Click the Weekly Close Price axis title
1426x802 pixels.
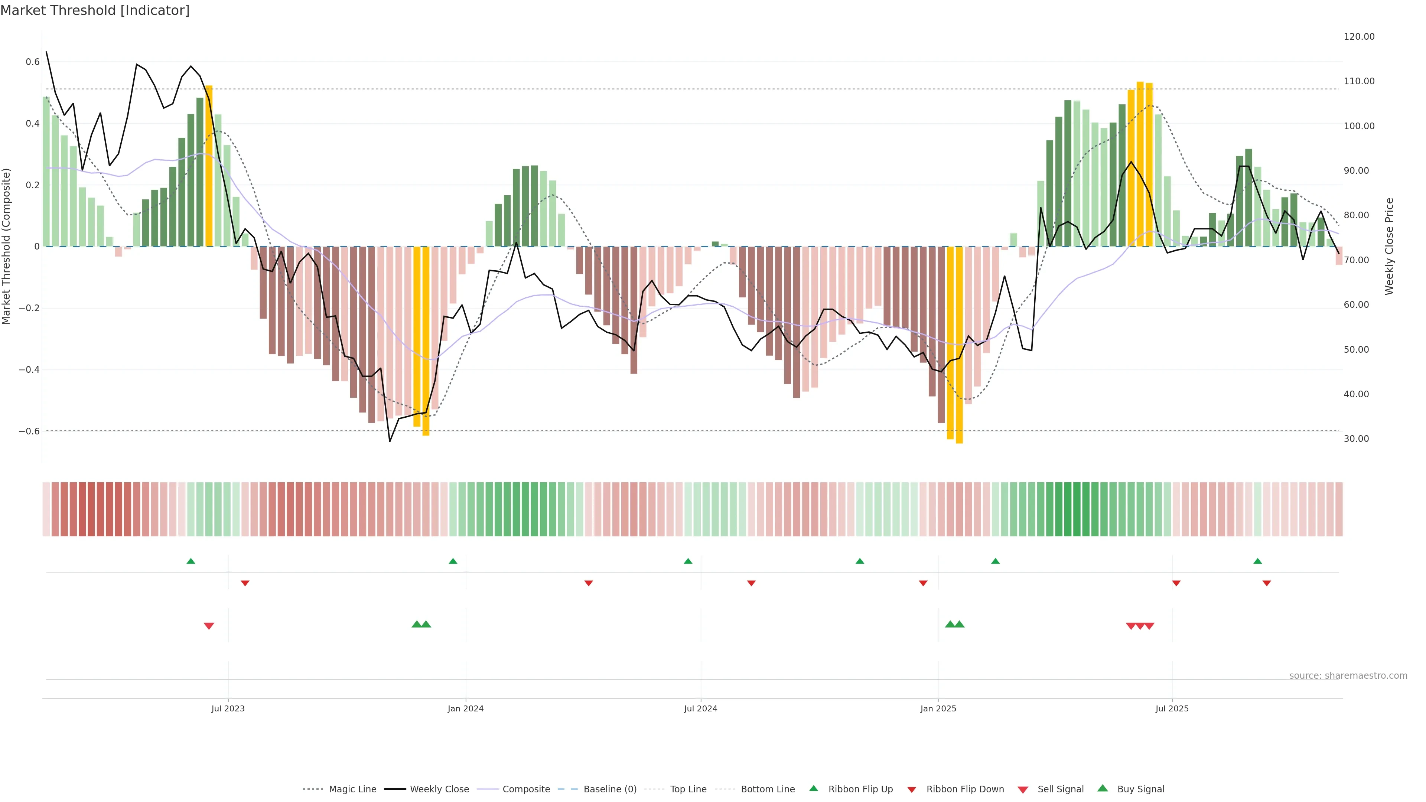(x=1390, y=246)
